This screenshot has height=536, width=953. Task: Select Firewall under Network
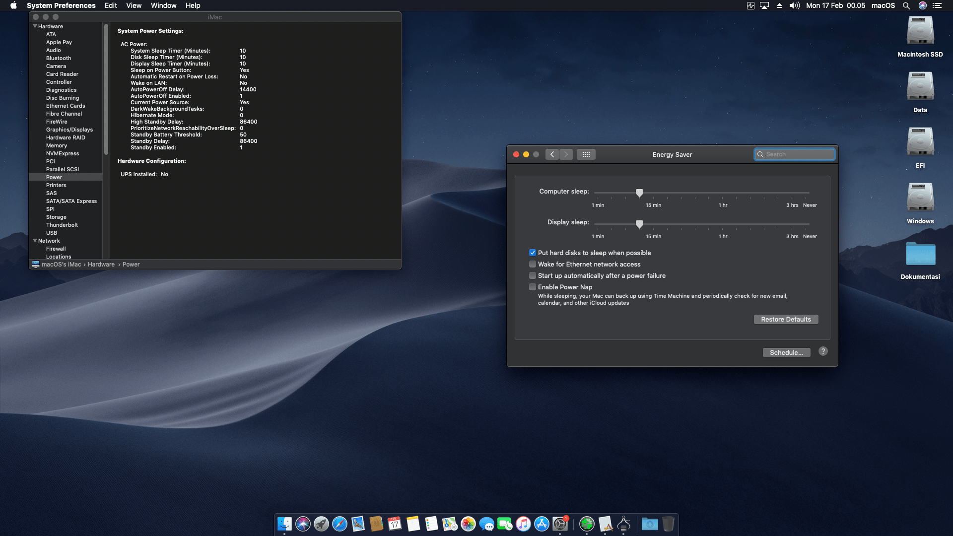tap(56, 249)
